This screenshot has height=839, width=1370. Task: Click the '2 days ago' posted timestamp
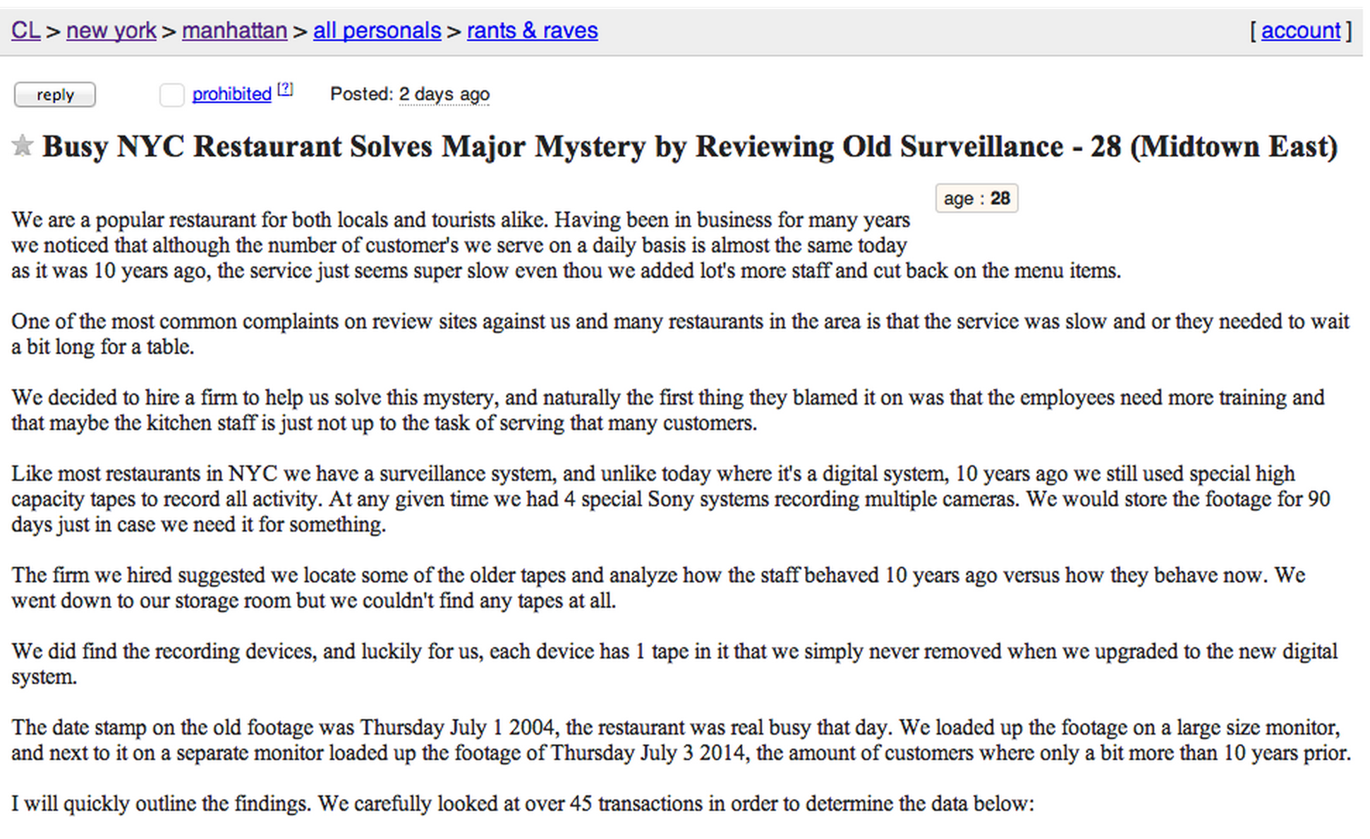pyautogui.click(x=444, y=94)
